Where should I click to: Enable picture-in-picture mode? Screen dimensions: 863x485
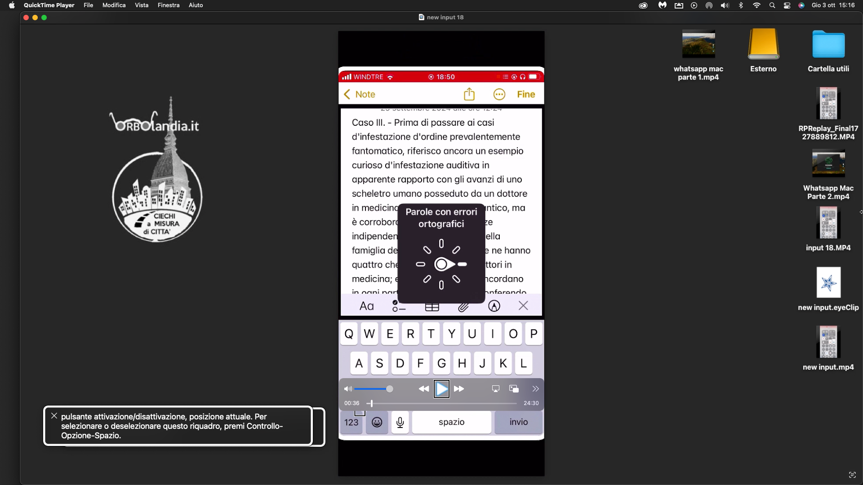(514, 389)
